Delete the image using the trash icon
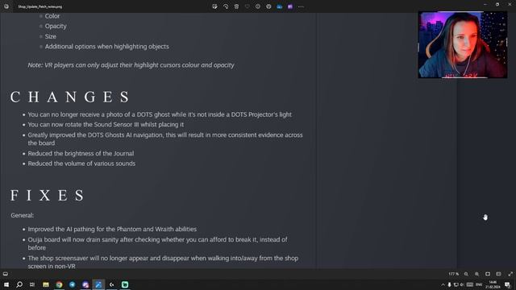The image size is (516, 290). pos(236,6)
